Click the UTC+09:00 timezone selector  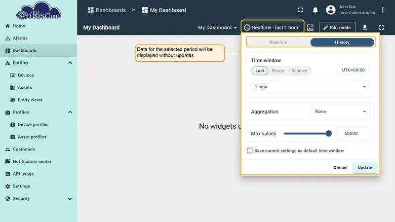pos(353,70)
